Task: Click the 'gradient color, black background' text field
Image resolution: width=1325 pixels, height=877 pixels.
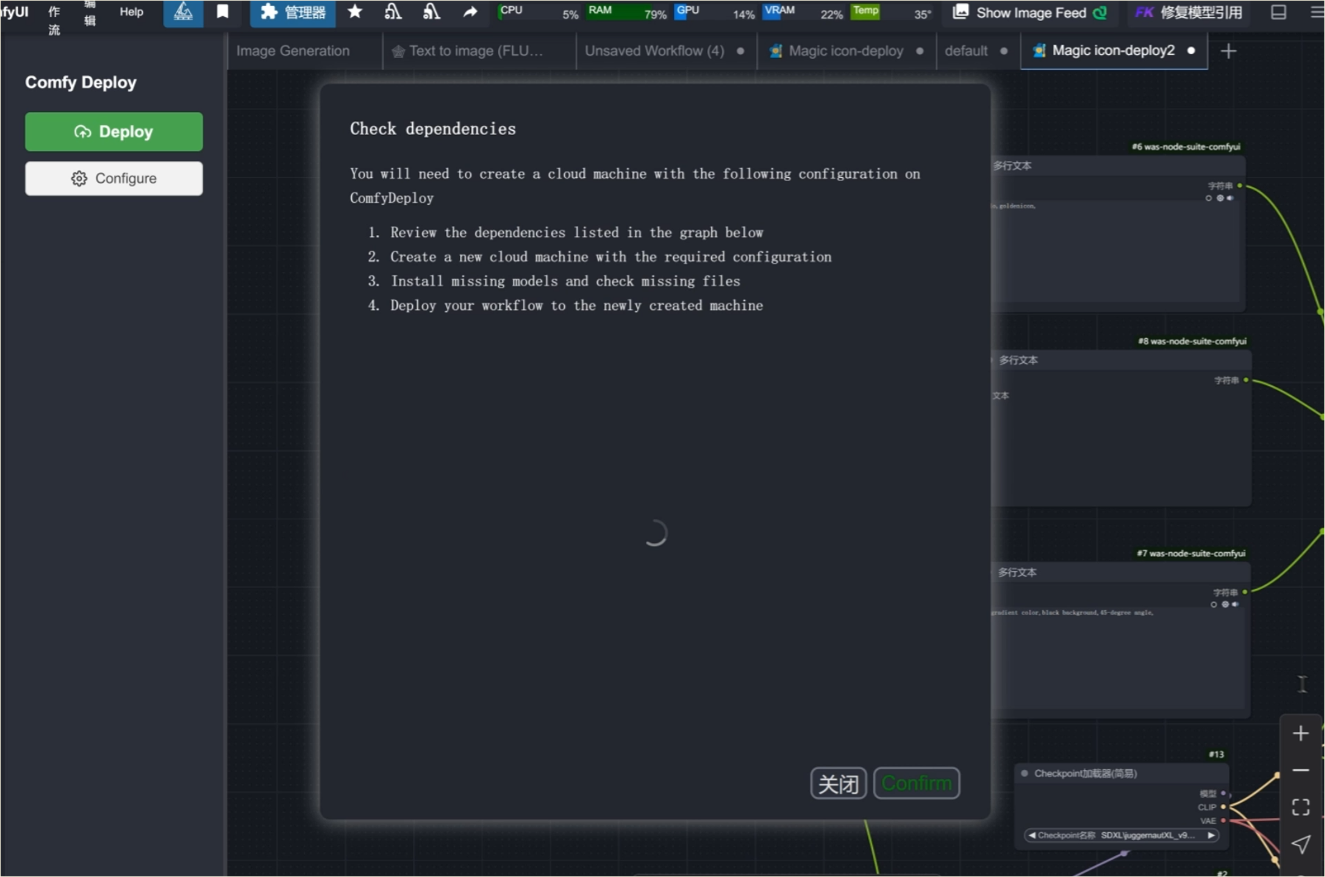Action: [1117, 659]
